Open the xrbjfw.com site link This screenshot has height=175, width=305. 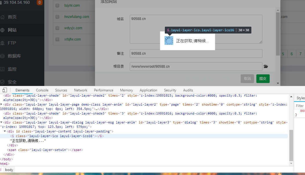click(72, 39)
